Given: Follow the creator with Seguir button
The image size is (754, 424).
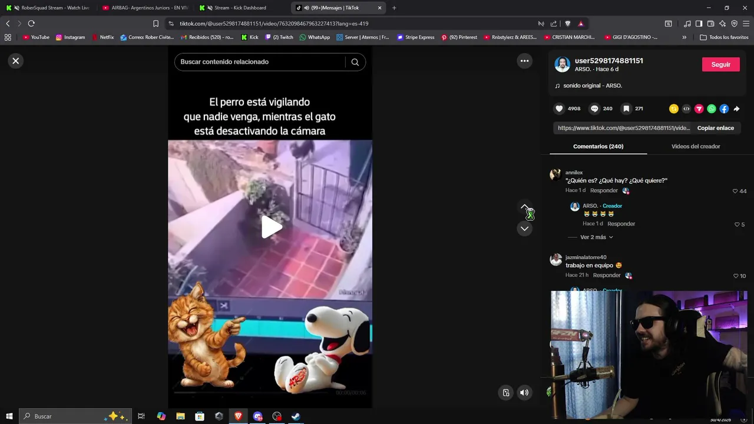Looking at the screenshot, I should tap(720, 65).
